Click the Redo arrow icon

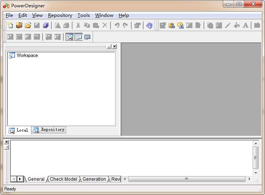pyautogui.click(x=126, y=25)
